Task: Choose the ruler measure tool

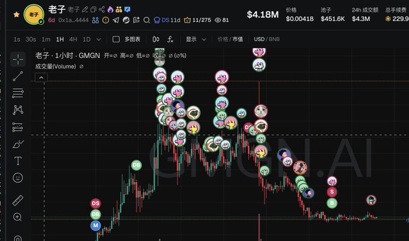Action: coord(17,200)
